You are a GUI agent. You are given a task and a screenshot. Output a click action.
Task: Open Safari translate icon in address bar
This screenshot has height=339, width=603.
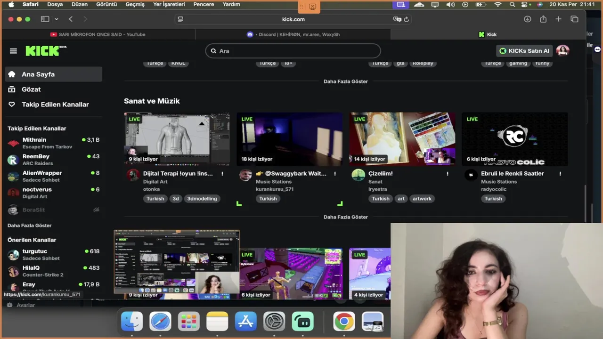[397, 19]
